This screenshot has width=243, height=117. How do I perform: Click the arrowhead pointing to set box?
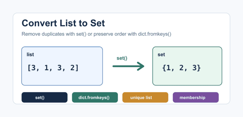click(x=141, y=66)
